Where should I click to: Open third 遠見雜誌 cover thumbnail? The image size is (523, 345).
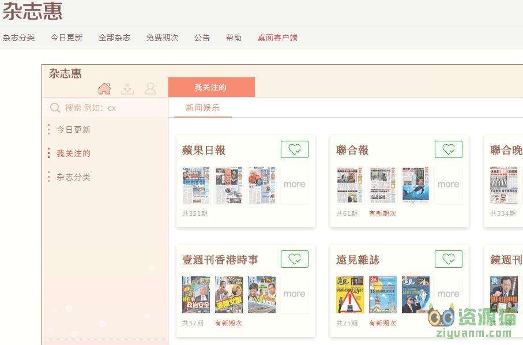click(416, 295)
